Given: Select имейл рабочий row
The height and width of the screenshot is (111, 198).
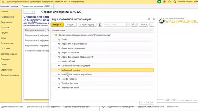Looking at the screenshot, I should coord(102,61).
